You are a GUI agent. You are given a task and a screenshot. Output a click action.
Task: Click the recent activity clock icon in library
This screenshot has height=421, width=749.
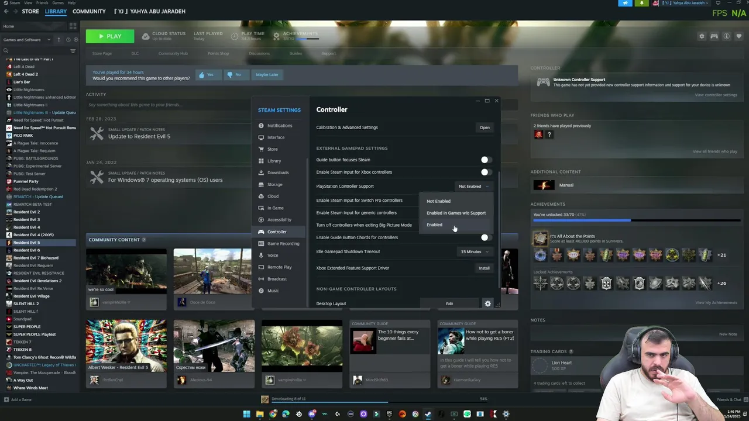point(68,40)
